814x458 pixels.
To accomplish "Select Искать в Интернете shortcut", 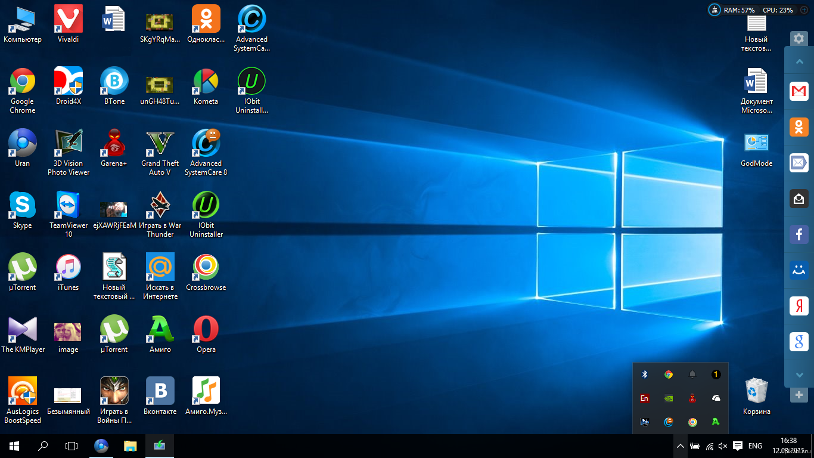I will (x=160, y=276).
